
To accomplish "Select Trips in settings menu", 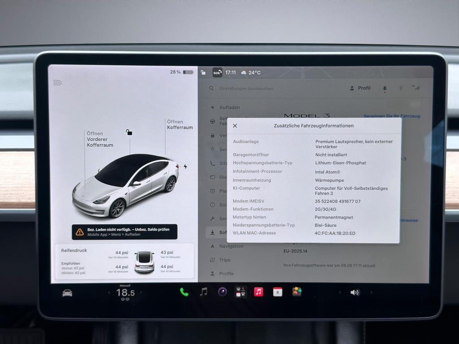I will click(225, 260).
